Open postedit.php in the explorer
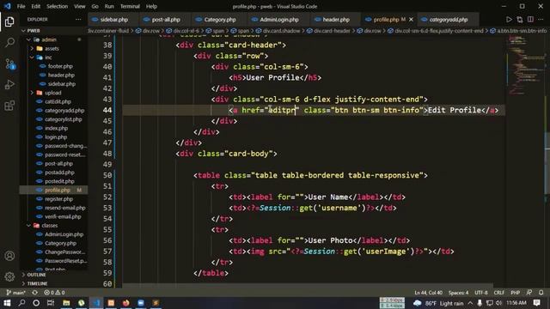 coord(59,181)
